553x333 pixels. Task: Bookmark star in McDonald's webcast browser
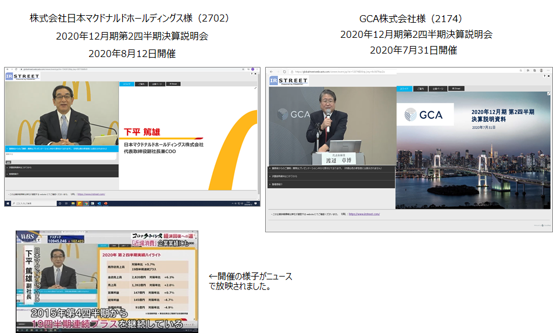pos(243,69)
